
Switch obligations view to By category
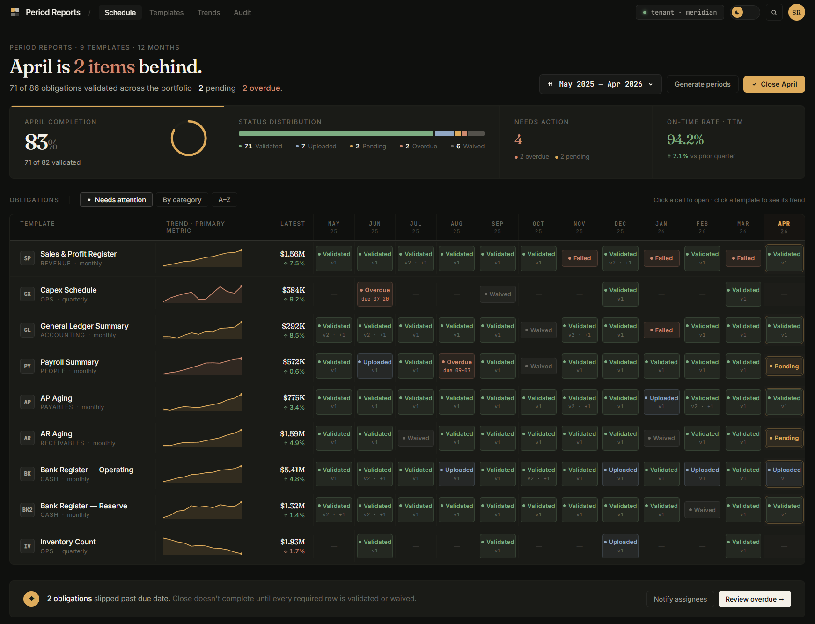182,200
